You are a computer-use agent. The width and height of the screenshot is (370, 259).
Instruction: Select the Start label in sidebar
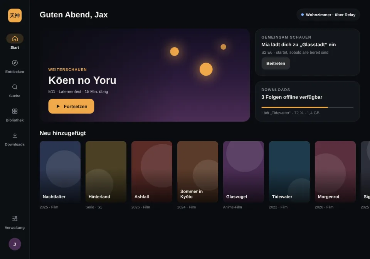coord(15,47)
